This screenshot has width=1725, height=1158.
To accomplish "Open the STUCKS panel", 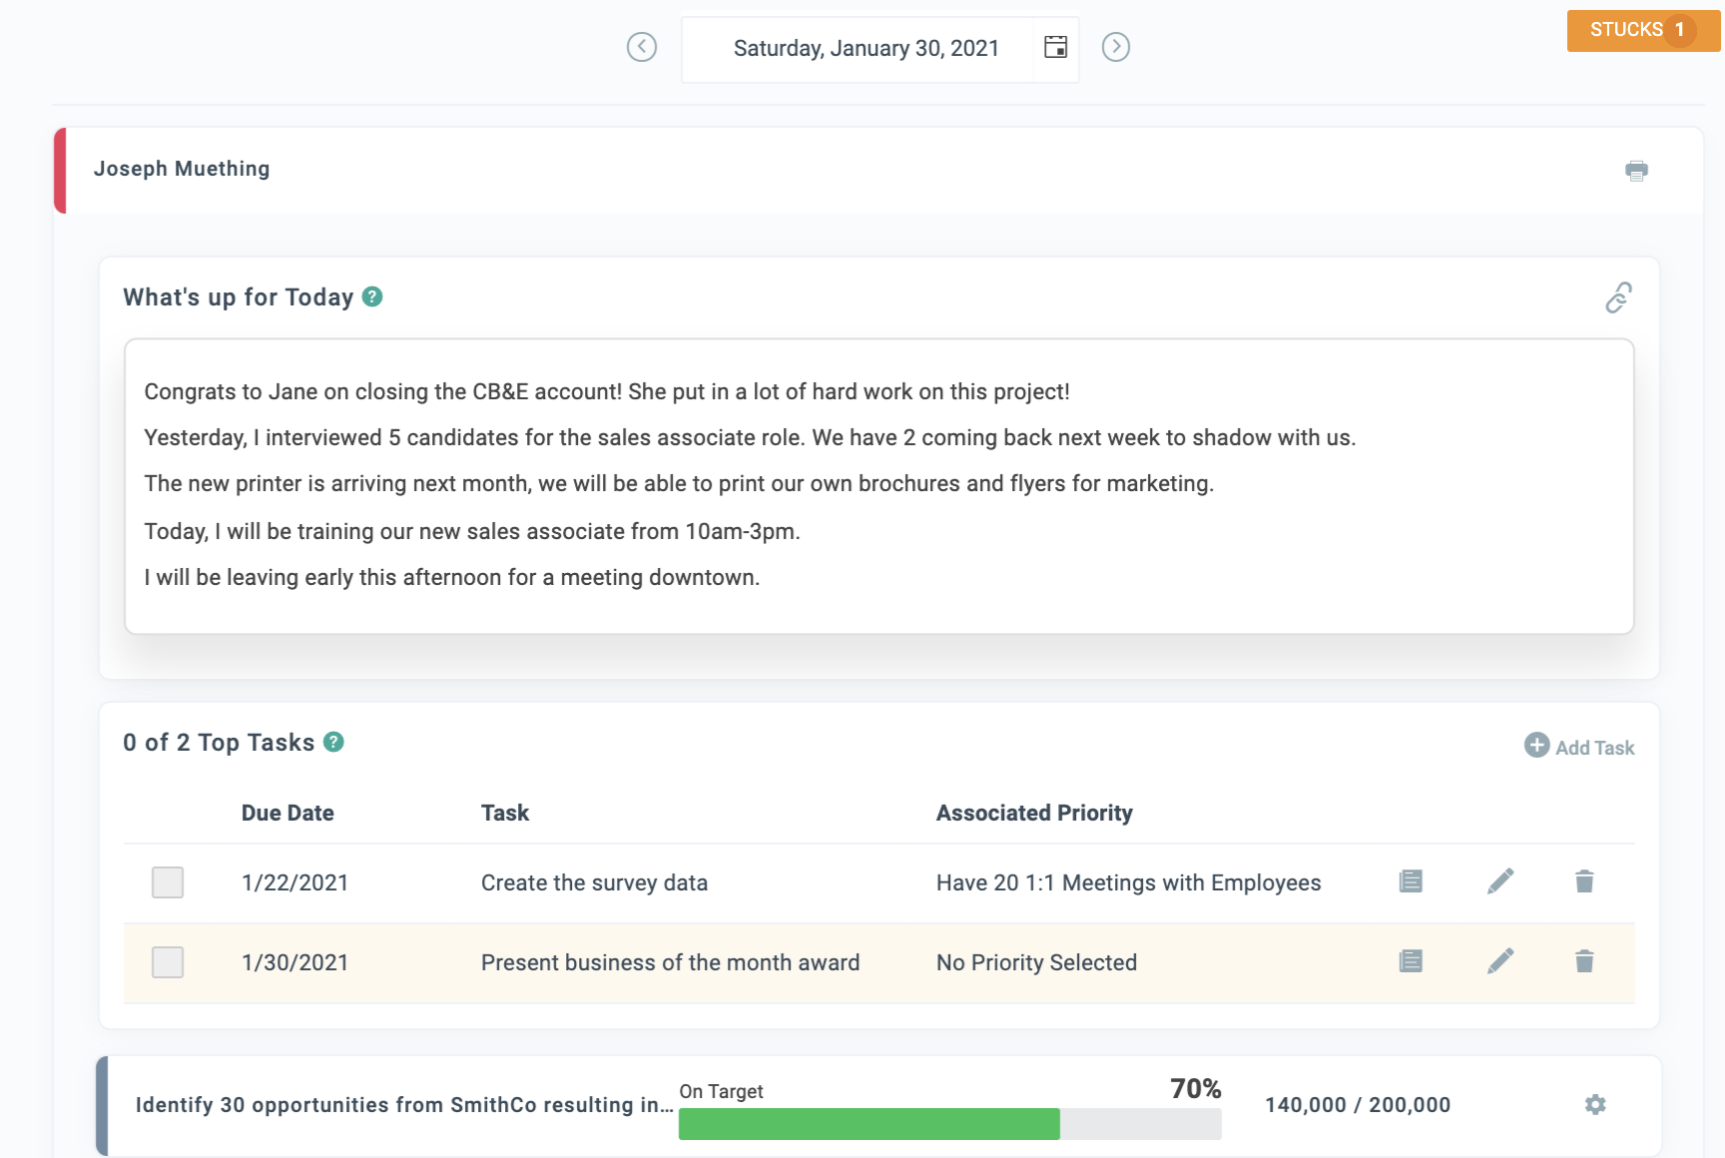I will 1642,30.
